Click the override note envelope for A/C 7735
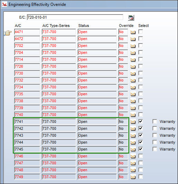The image size is (178, 184). (x=133, y=94)
